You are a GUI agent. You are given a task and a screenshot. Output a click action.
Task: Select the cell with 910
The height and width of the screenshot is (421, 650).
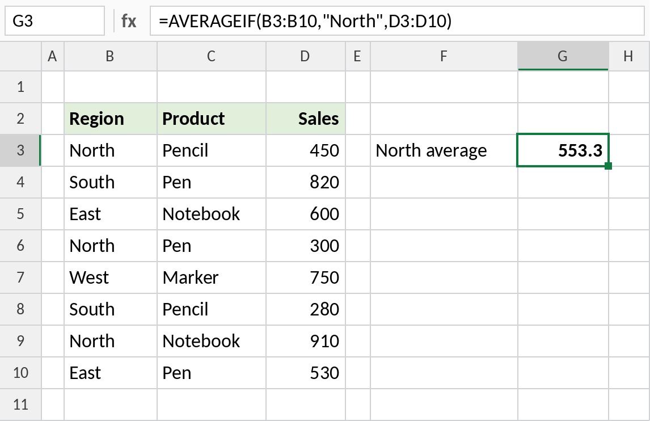click(306, 341)
